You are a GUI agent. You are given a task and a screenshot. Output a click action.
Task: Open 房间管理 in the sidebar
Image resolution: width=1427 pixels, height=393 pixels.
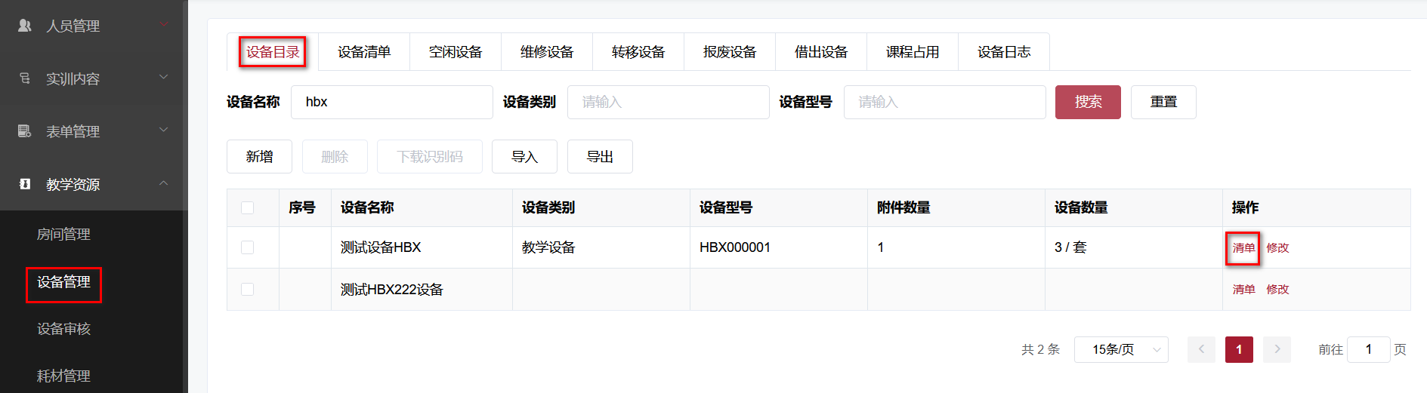tap(63, 235)
